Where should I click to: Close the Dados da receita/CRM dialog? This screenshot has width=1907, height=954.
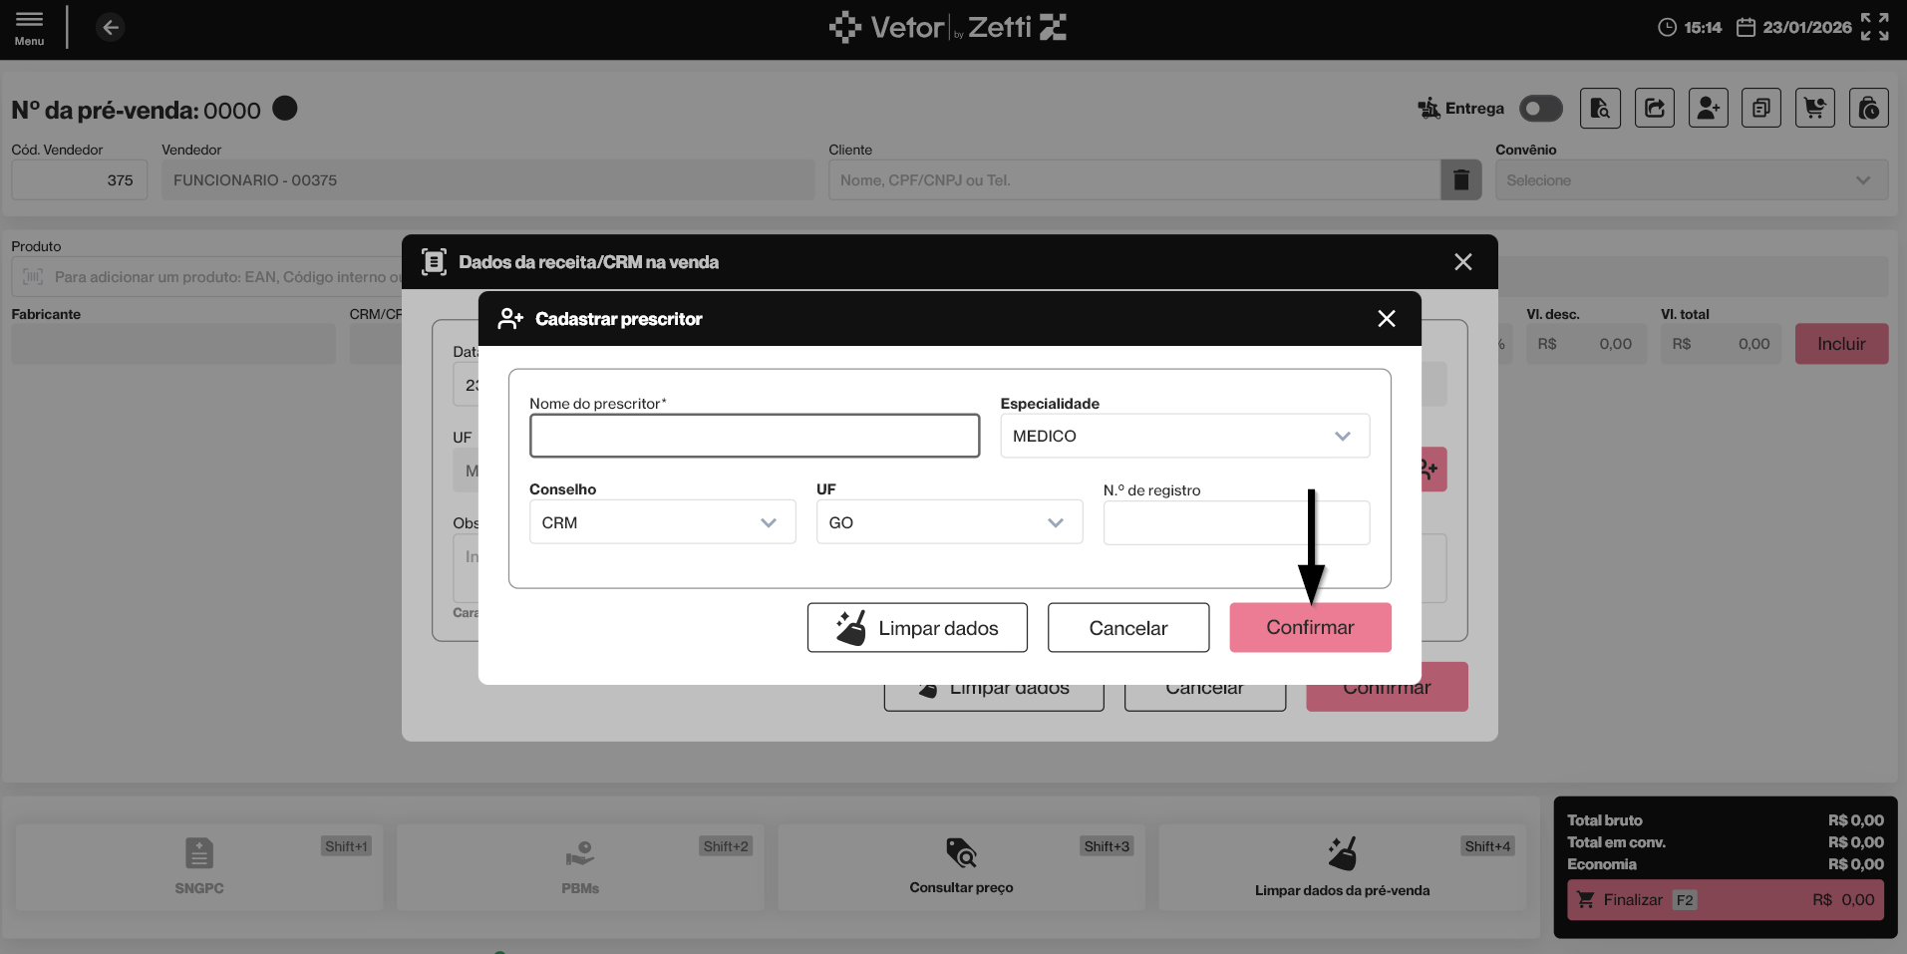point(1463,261)
